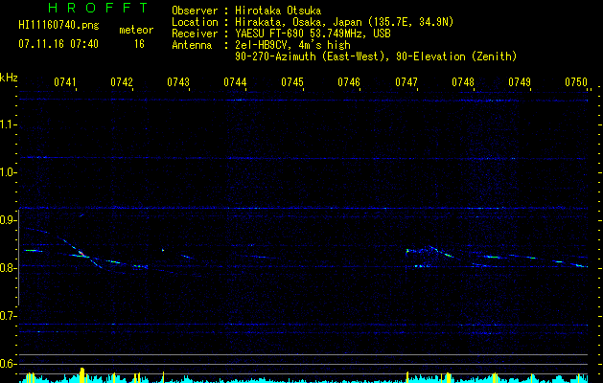Click the 0.6 frequency axis label
This screenshot has width=603, height=383.
tap(8, 364)
